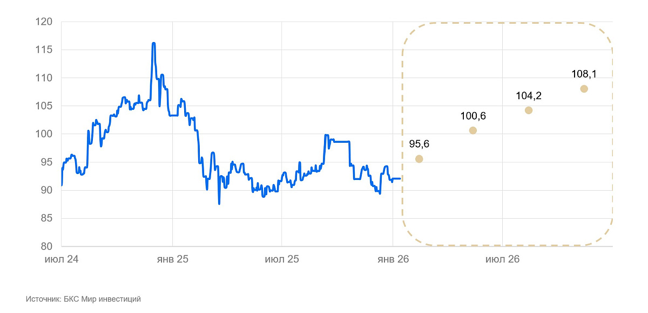Screen dimensions: 648x313
Task: Click the 80 y-axis label
Action: point(46,246)
